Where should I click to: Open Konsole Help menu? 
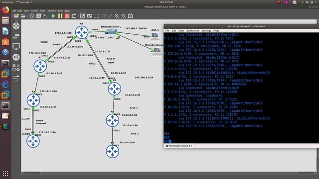[x=216, y=31]
